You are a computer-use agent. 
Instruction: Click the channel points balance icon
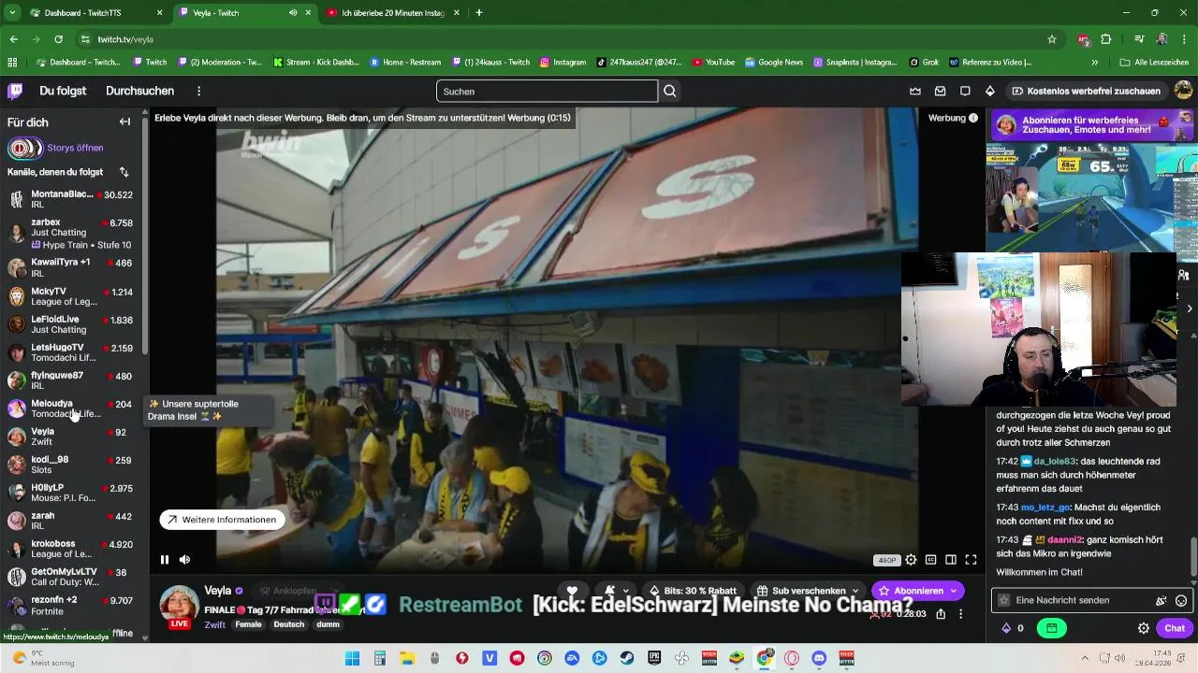[x=1013, y=628]
